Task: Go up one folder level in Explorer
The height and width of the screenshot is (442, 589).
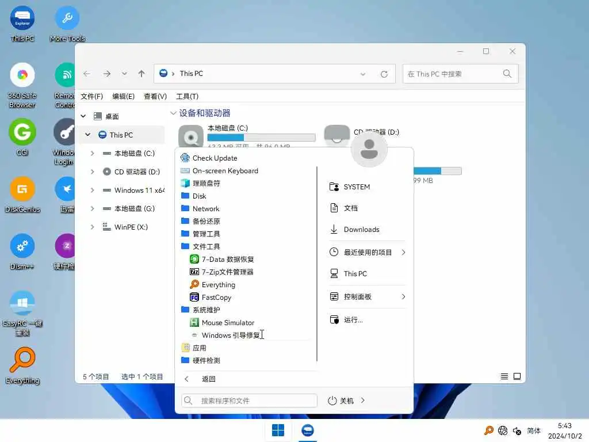Action: pyautogui.click(x=141, y=74)
